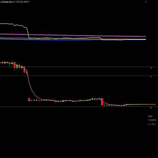Select the large red candle at second drop

coord(102,102)
